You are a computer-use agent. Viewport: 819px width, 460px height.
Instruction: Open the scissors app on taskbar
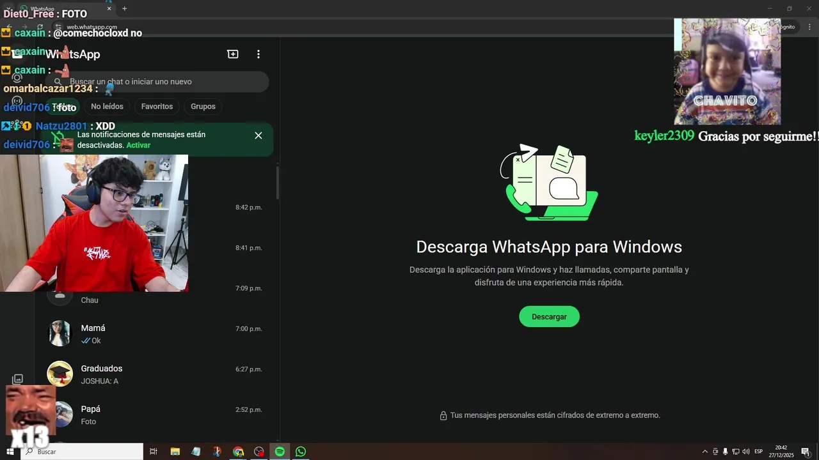[x=217, y=452]
